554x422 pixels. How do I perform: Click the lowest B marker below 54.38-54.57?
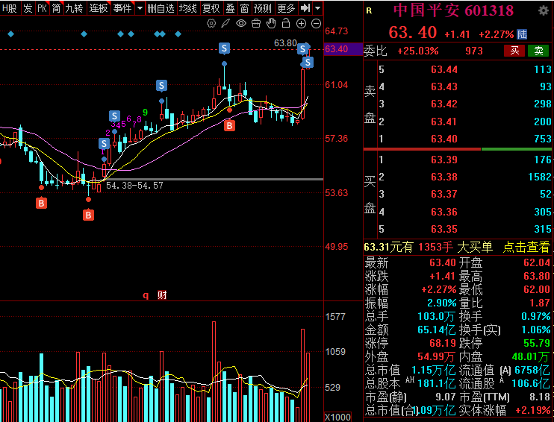point(88,215)
